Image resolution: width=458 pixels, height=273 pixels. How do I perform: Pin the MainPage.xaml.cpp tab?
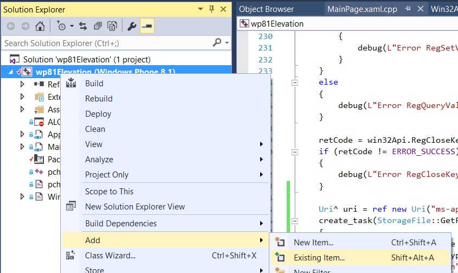408,9
